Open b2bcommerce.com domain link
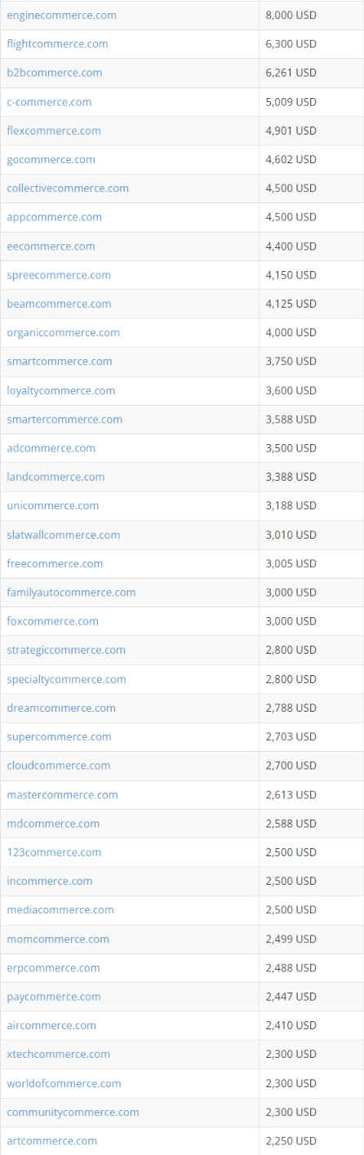 click(55, 73)
